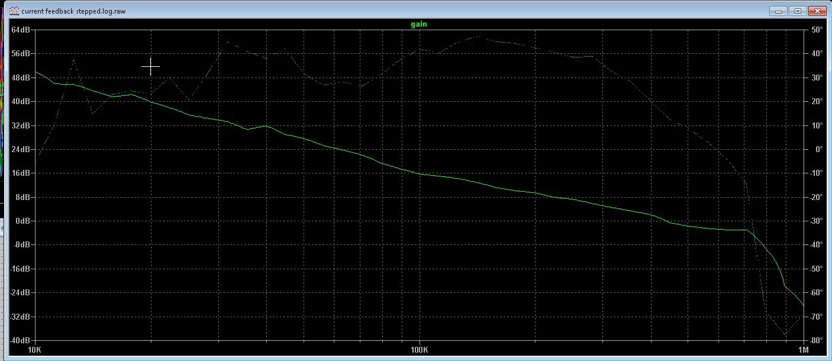832x361 pixels.
Task: Click the waveform window title bar icon
Action: 14,11
